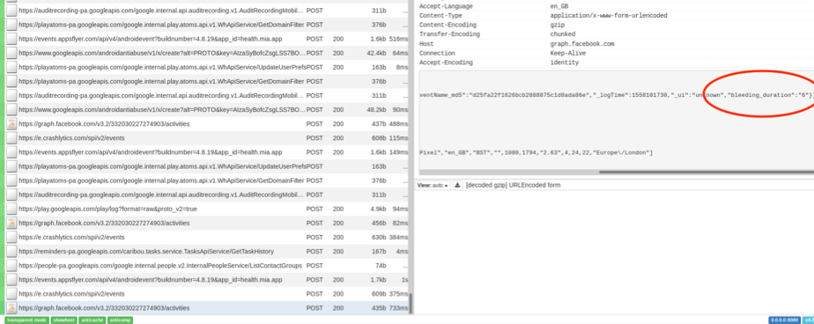The width and height of the screenshot is (814, 324).
Task: Click the Host header name
Action: [x=426, y=44]
